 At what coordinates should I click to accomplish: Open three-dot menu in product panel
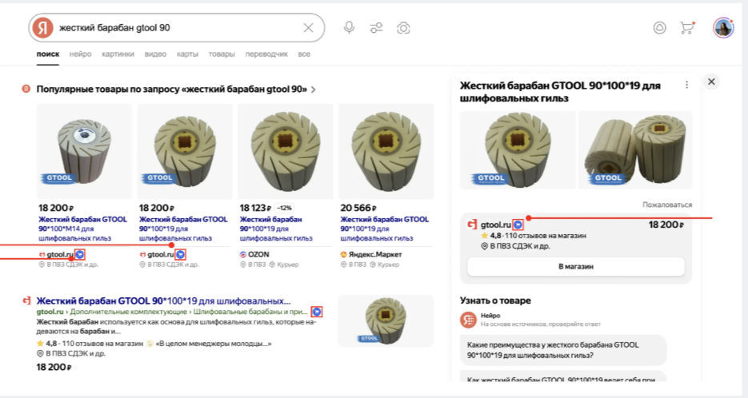click(x=686, y=85)
